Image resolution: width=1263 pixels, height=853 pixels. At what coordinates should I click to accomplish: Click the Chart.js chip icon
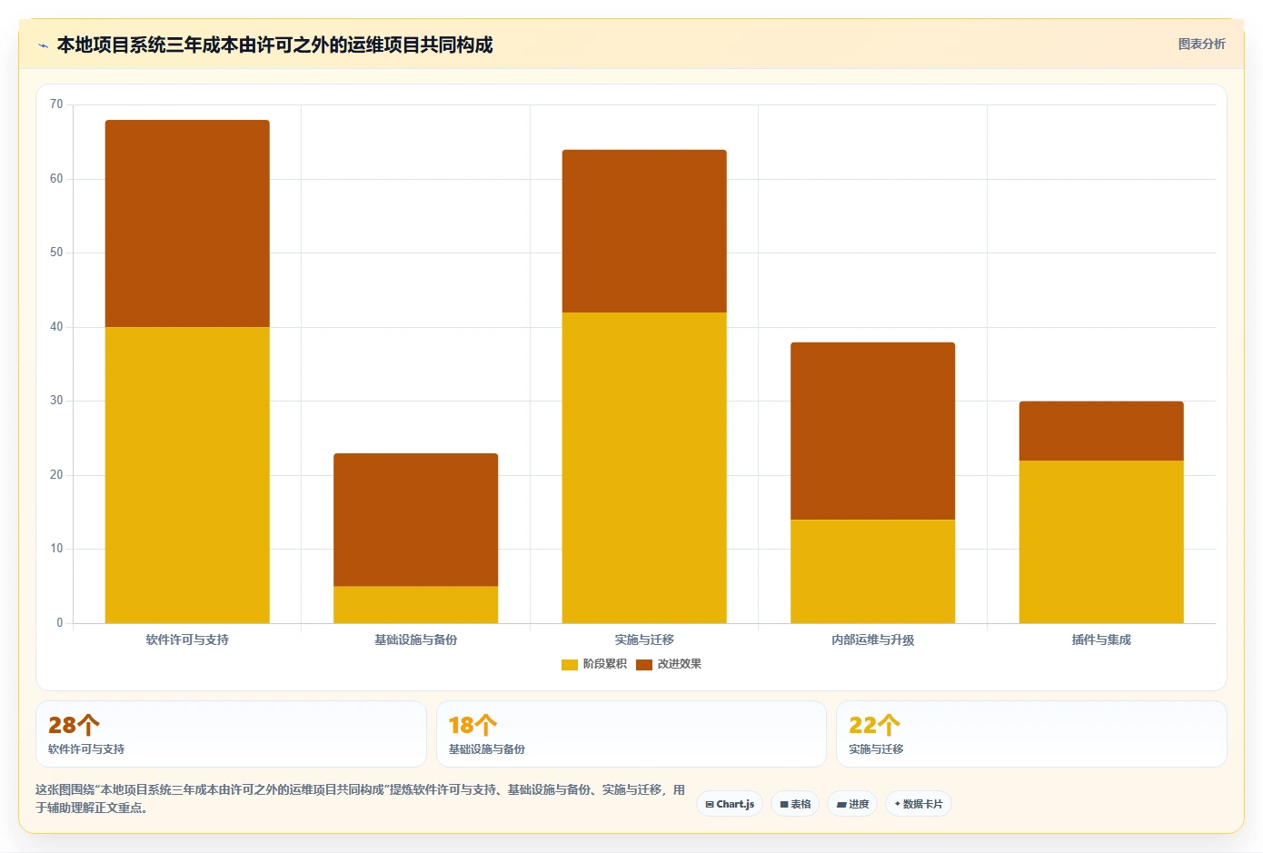(x=710, y=805)
